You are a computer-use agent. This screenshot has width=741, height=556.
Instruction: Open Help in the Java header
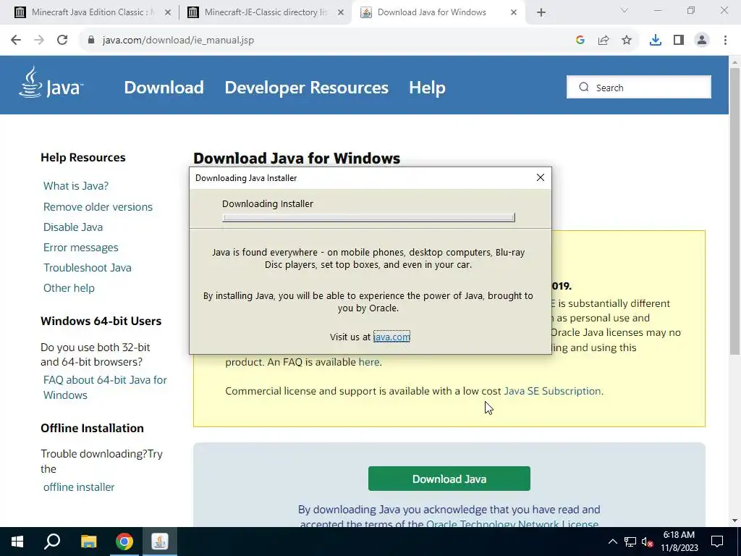click(x=427, y=88)
